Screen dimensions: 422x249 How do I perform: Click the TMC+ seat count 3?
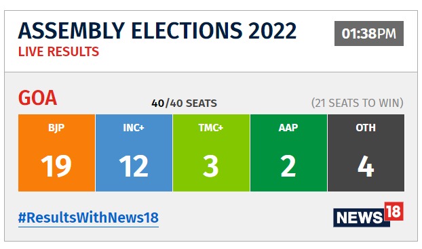pos(211,166)
